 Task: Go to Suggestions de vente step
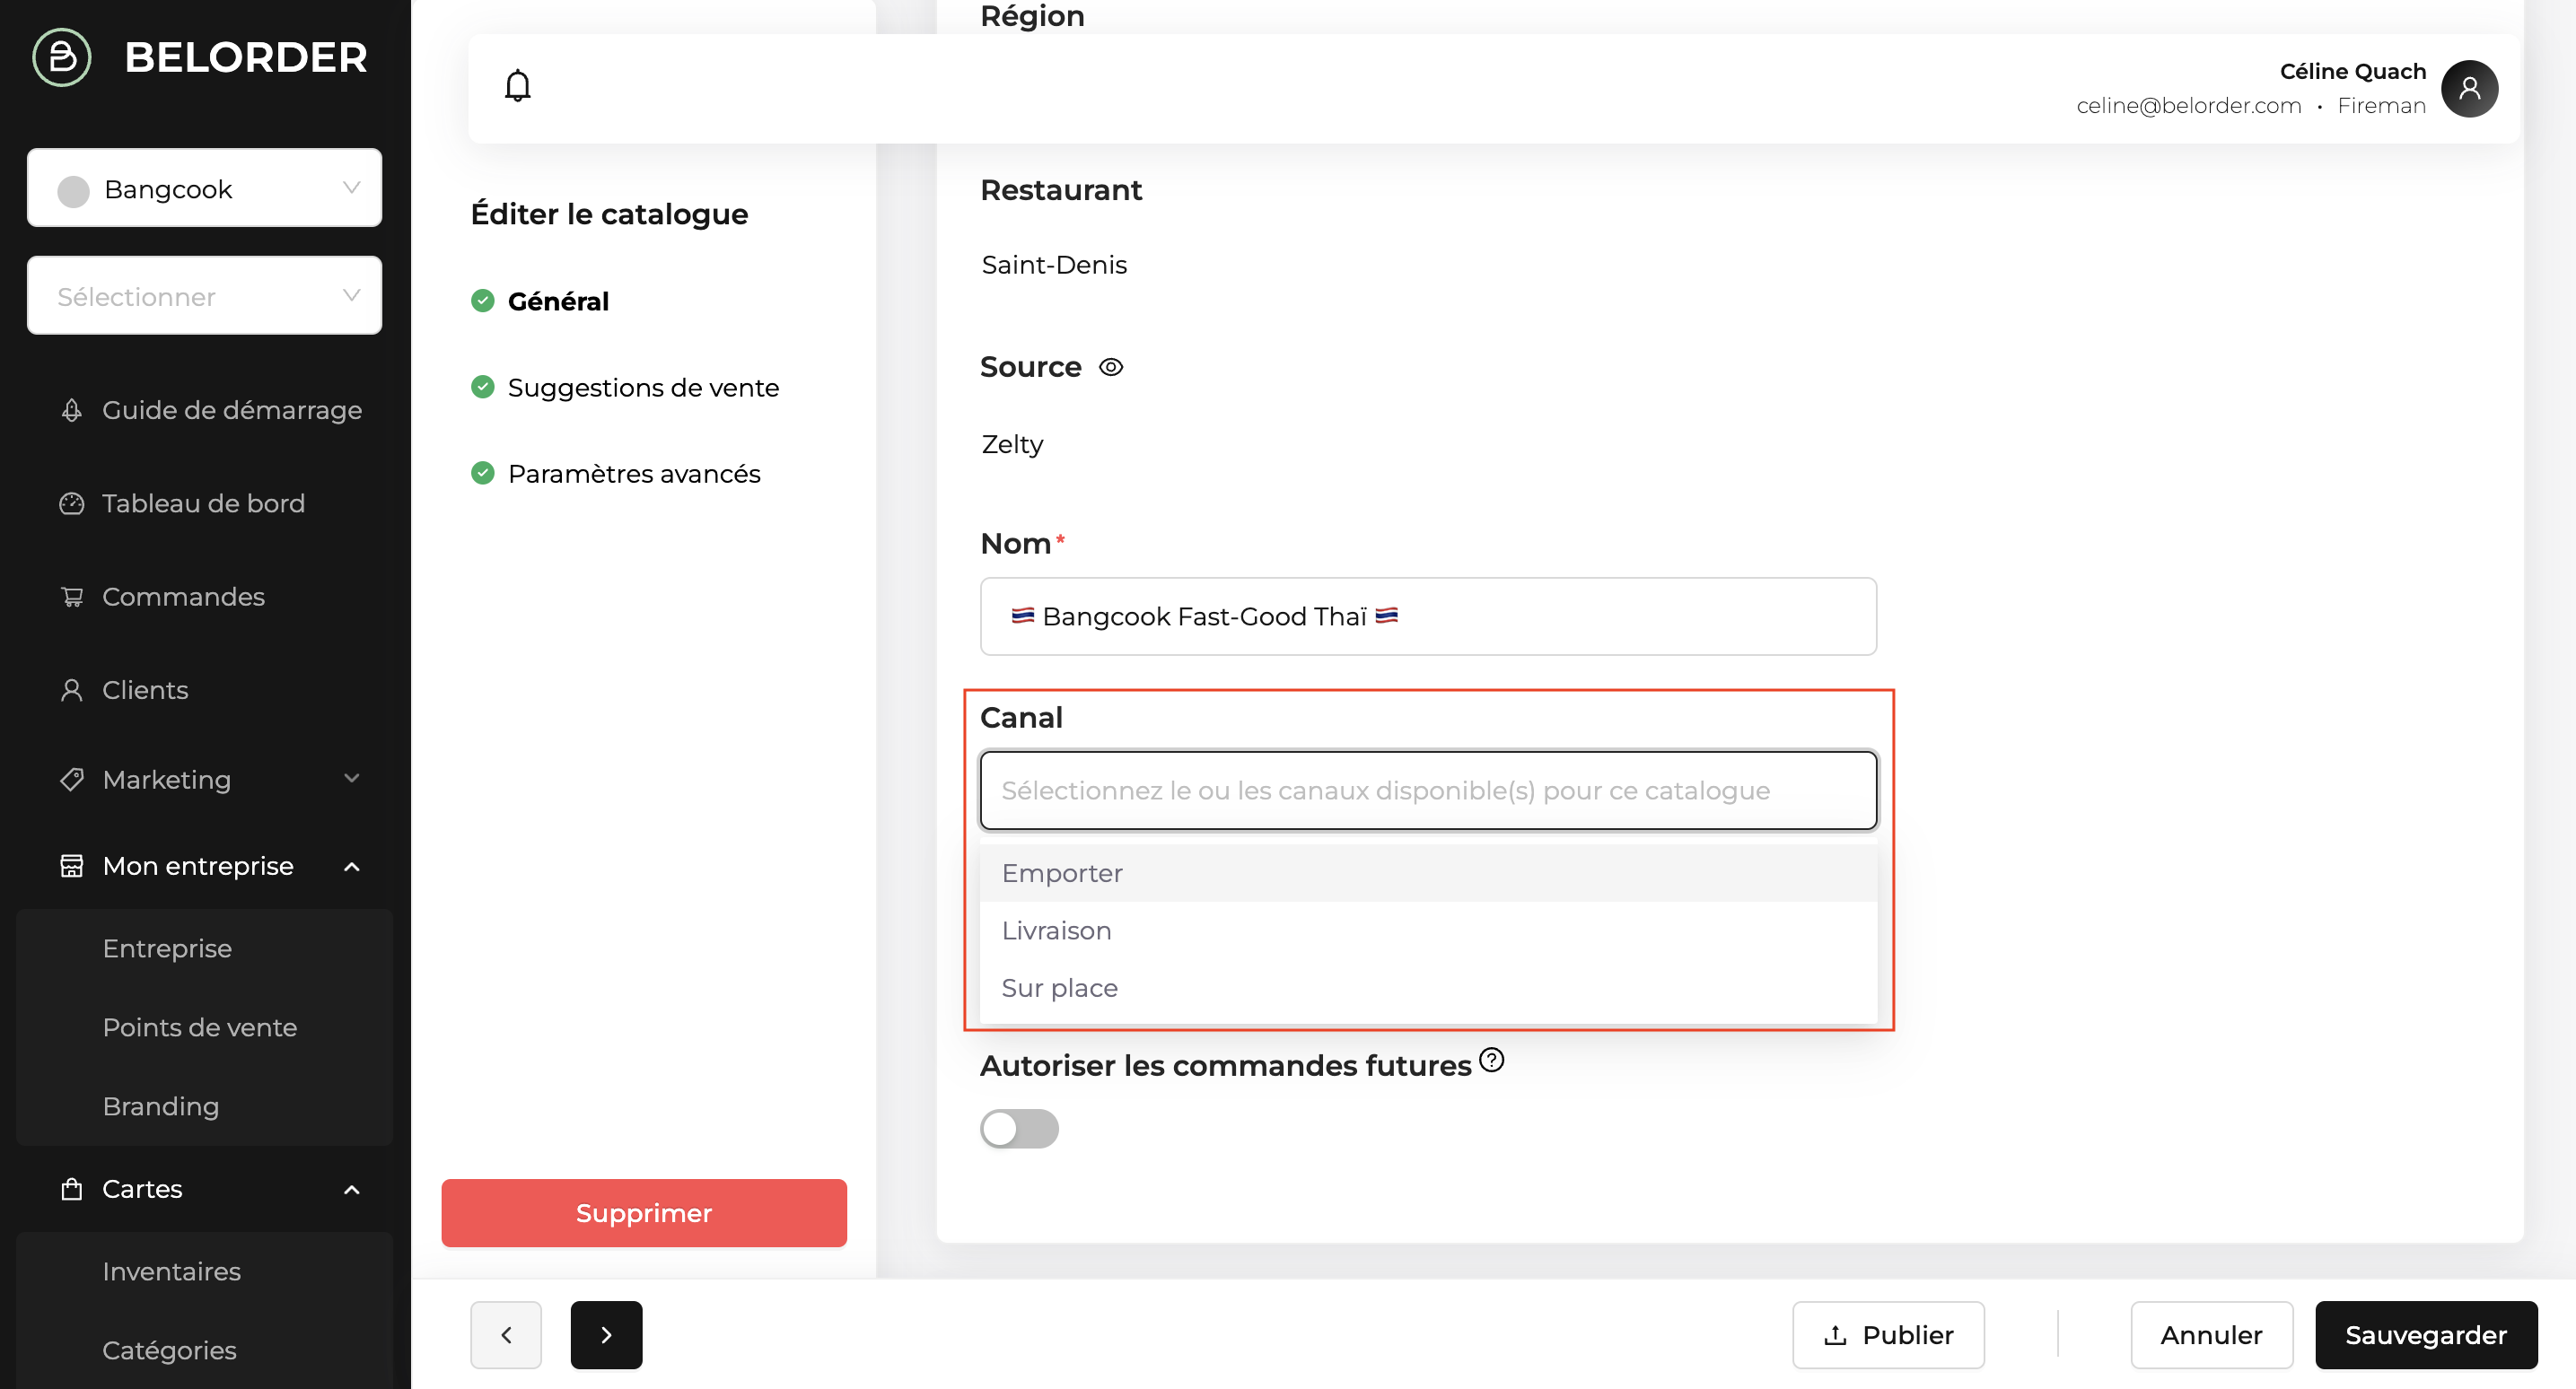(643, 387)
